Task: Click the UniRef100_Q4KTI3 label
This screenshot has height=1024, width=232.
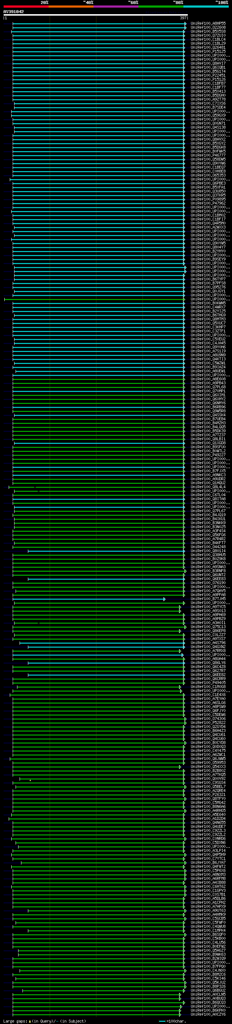Action: [208, 359]
